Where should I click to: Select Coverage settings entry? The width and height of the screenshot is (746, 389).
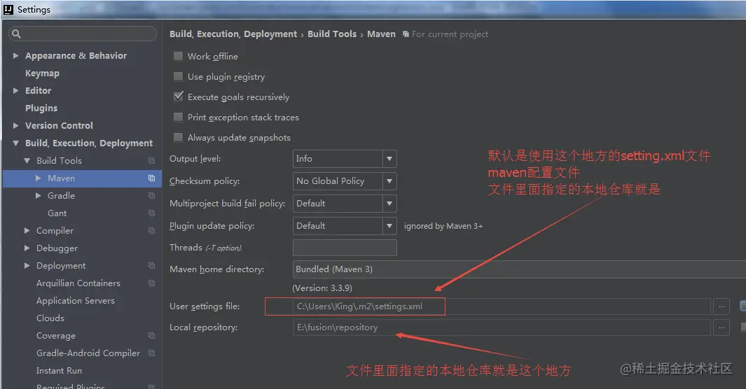point(56,336)
